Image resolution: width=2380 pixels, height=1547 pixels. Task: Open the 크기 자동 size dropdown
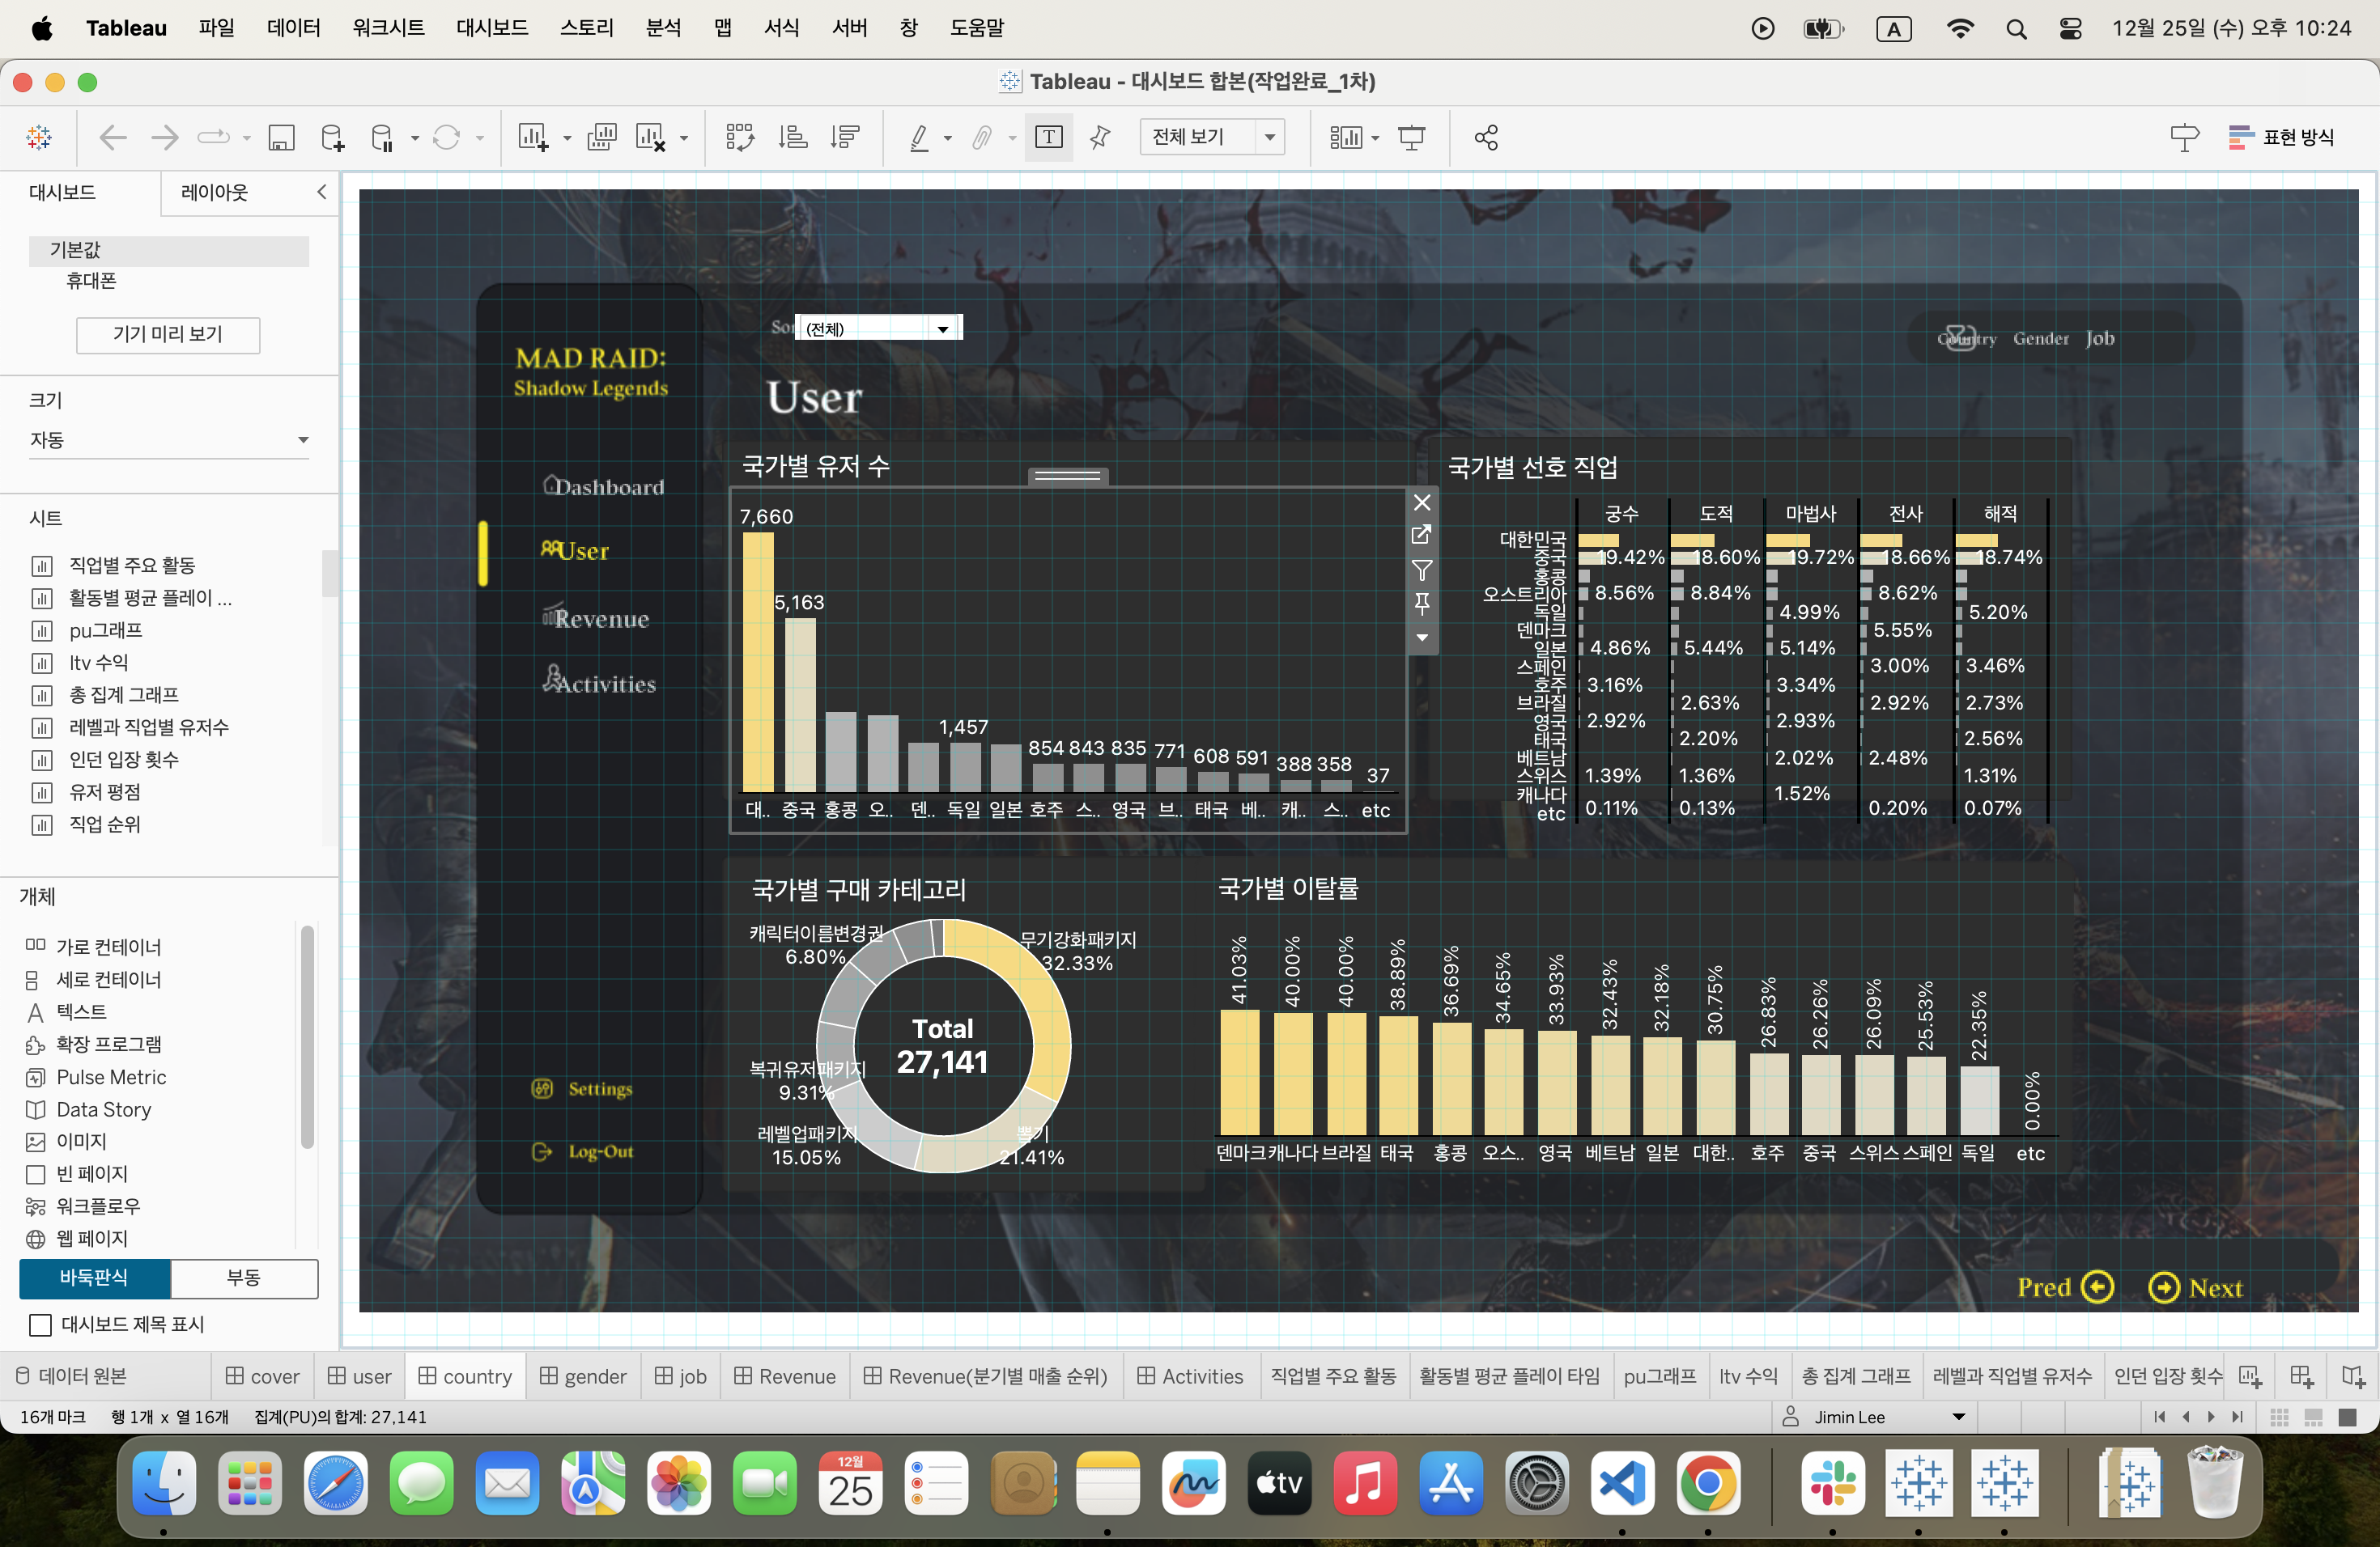(x=169, y=439)
